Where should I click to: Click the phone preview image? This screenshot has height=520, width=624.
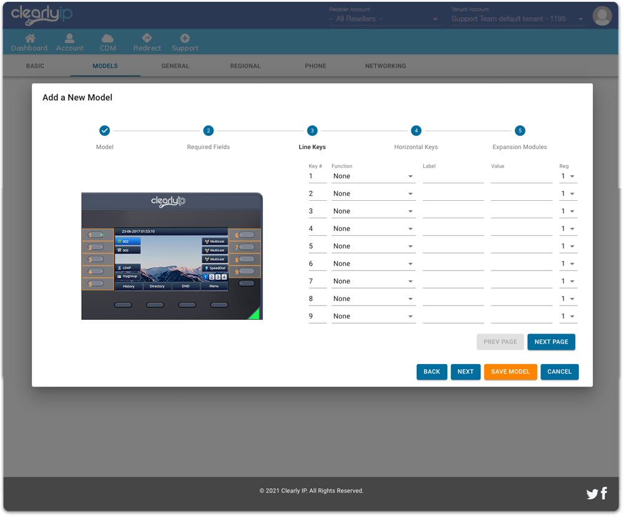(172, 256)
